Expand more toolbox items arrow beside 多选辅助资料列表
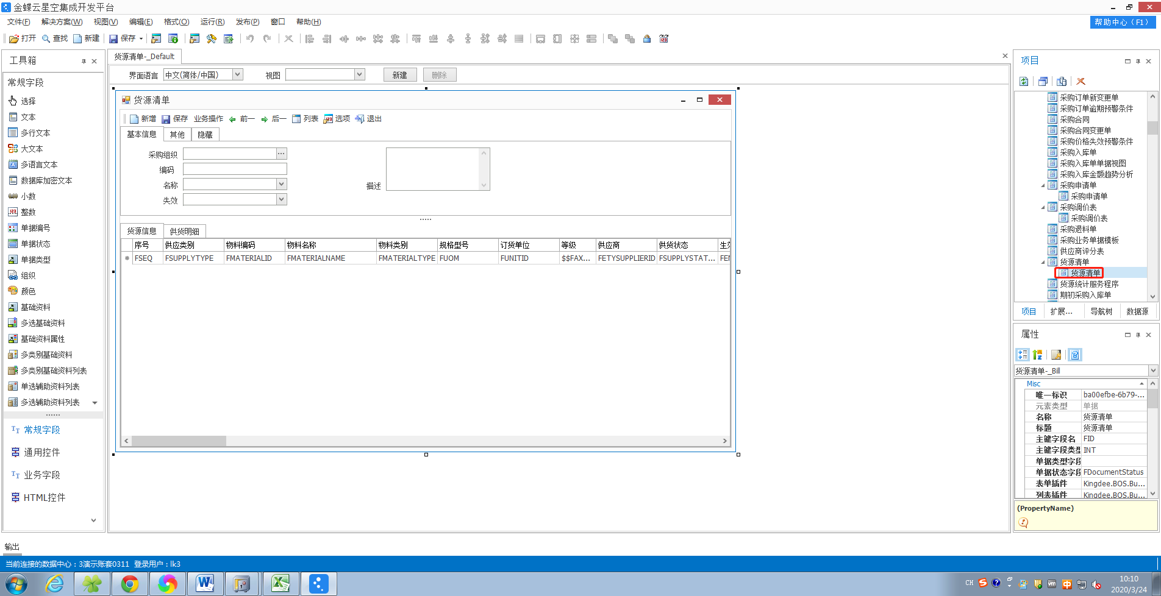Image resolution: width=1161 pixels, height=596 pixels. point(95,402)
